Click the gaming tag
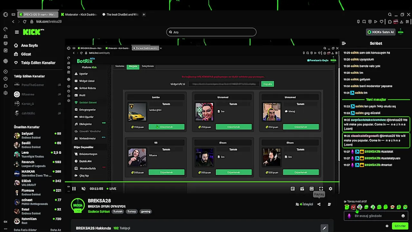The height and width of the screenshot is (232, 412). click(145, 212)
